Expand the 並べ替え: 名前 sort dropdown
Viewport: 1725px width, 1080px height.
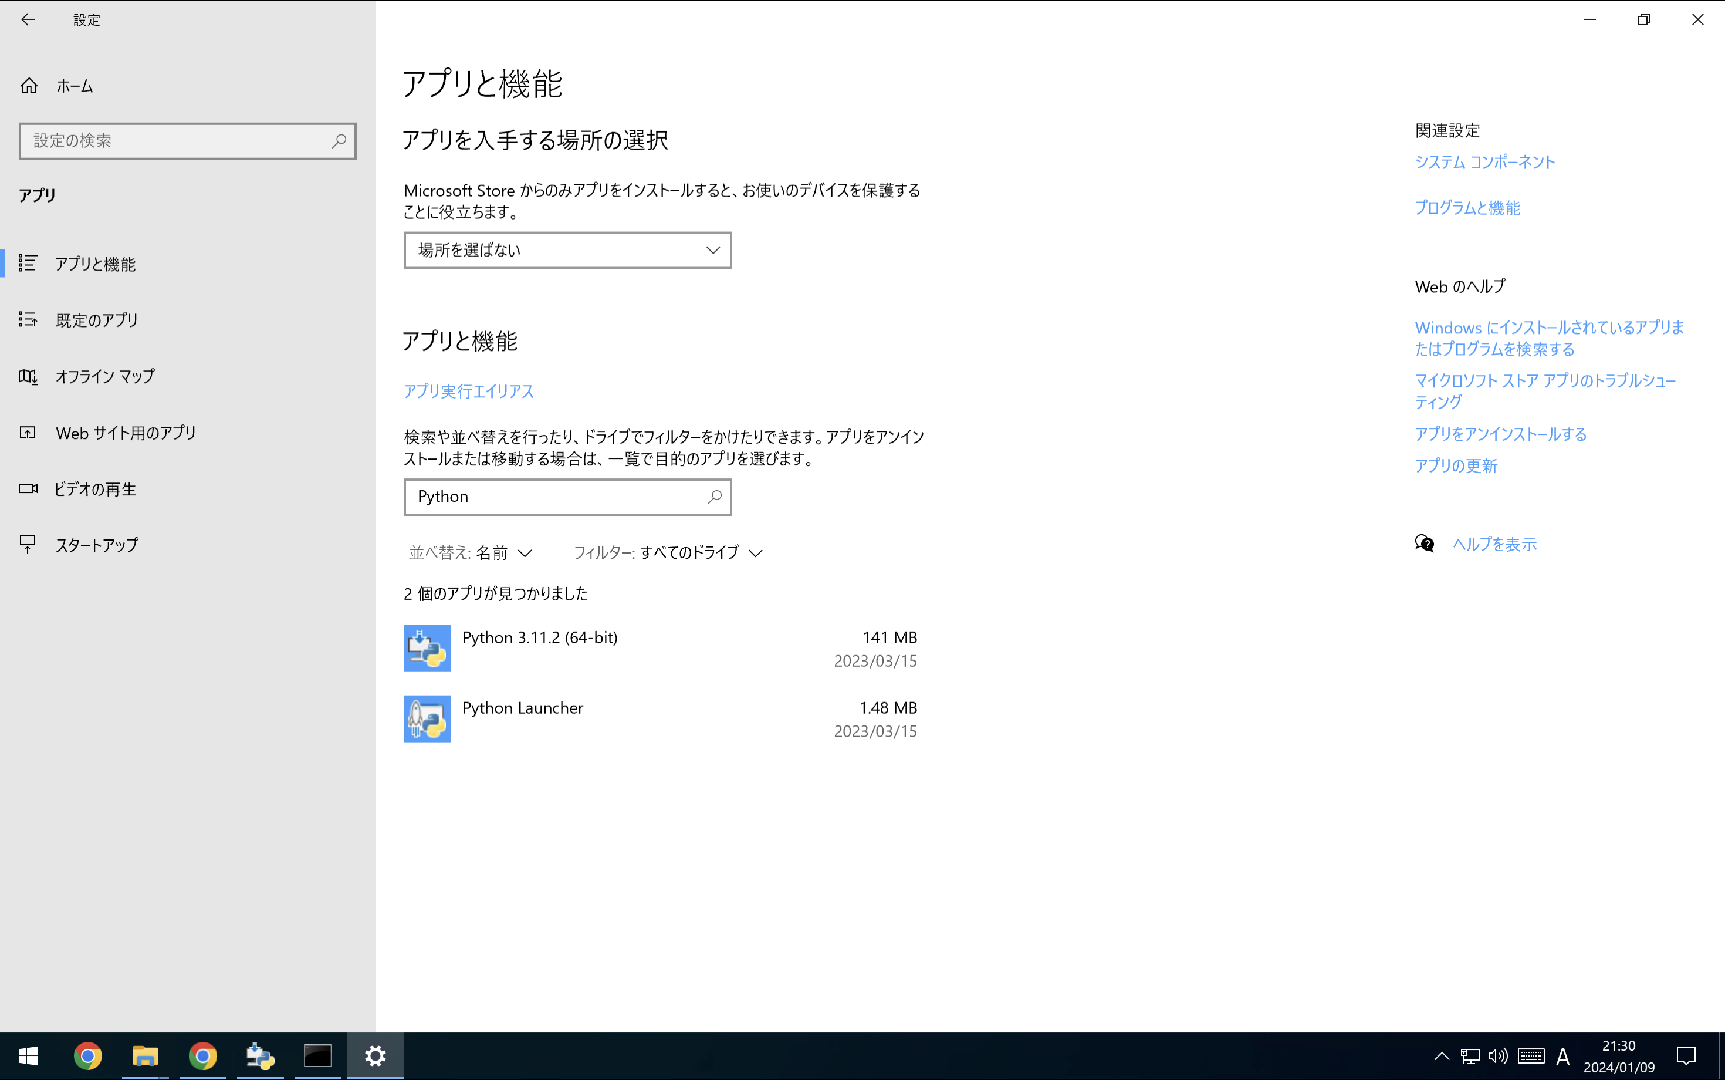tap(471, 553)
